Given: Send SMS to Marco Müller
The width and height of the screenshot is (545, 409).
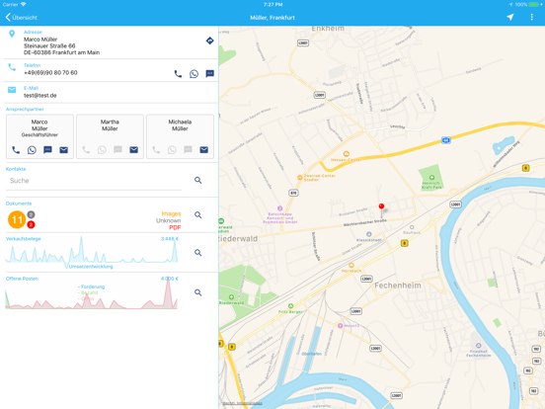Looking at the screenshot, I should coord(47,150).
